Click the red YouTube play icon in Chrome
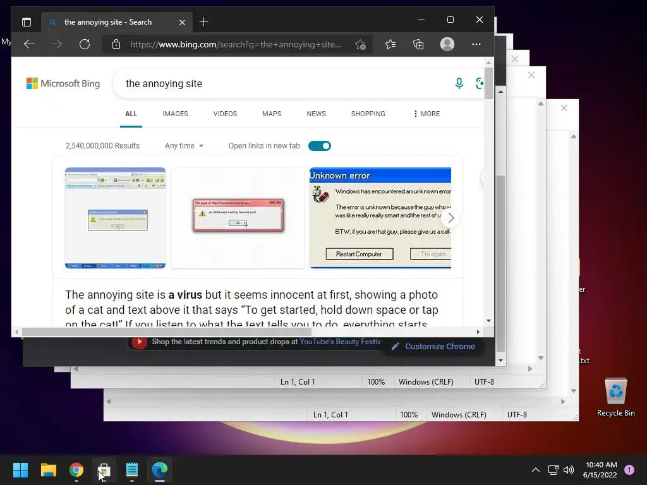The width and height of the screenshot is (647, 485). coord(140,342)
